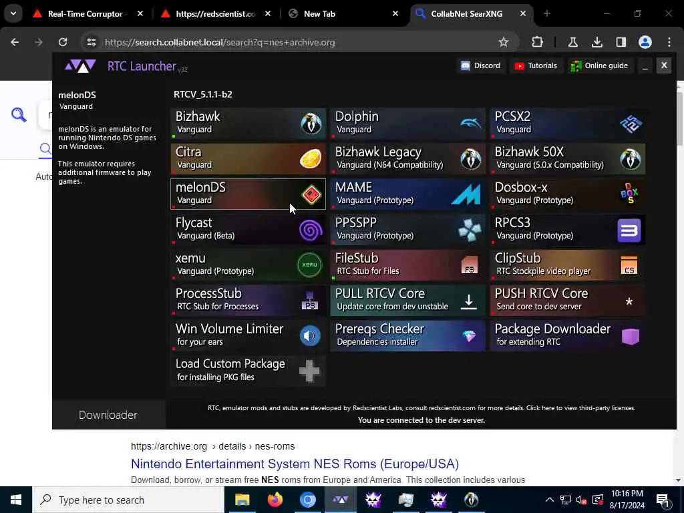
Task: Open the browser profile avatar
Action: coord(645,42)
